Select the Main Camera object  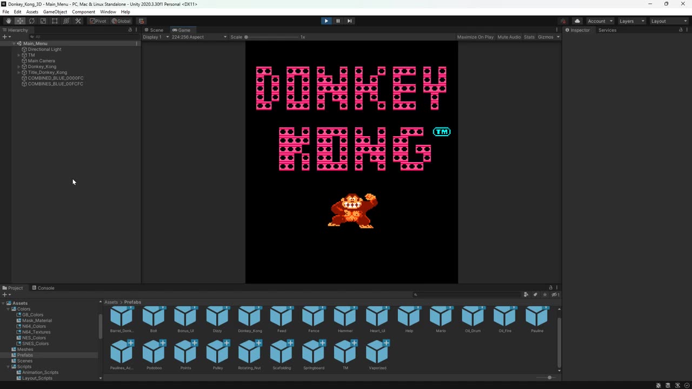point(41,61)
